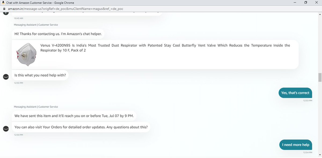Screen dimensions: 322x158
Task: Restore down the Chrome window
Action: 306,2
